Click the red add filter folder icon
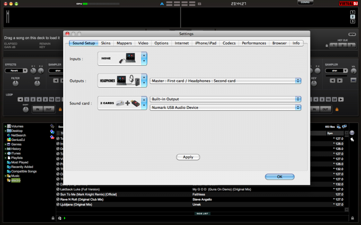This screenshot has height=225, width=361. (52, 137)
